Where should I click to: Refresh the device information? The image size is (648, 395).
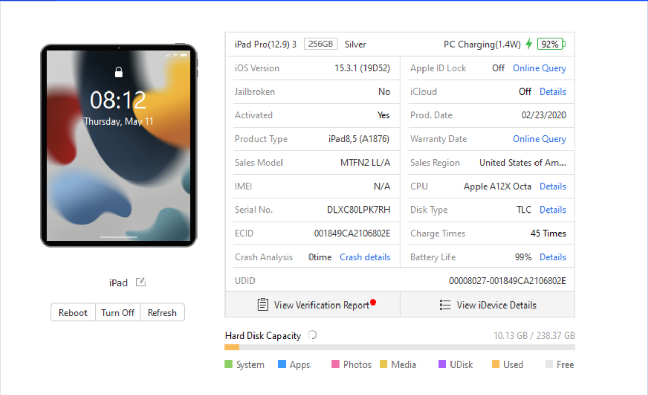(162, 312)
